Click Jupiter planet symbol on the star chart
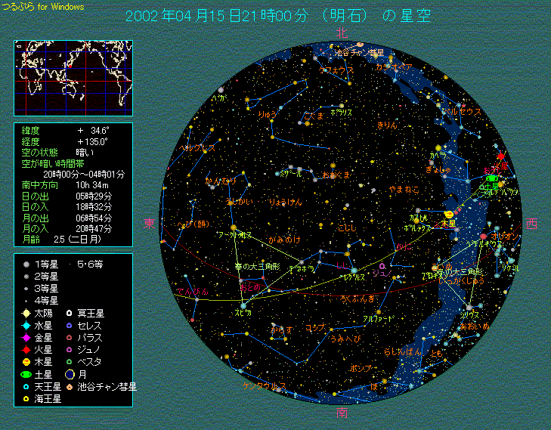The image size is (551, 430). 449,214
